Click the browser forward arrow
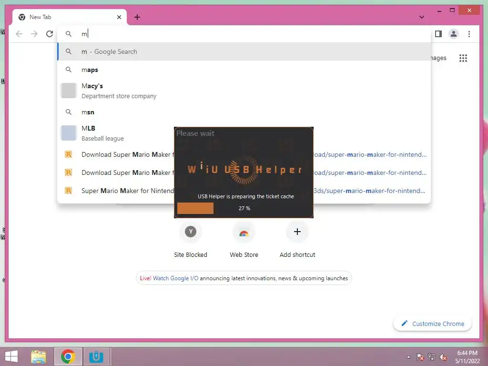Screen dimensions: 488x366 pyautogui.click(x=34, y=34)
